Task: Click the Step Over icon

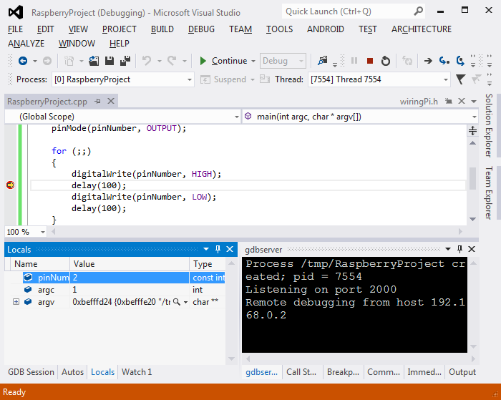Action: (460, 61)
